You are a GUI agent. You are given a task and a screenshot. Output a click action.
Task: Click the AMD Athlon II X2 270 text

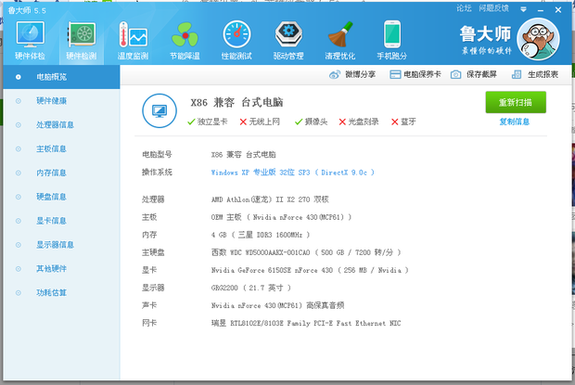[x=270, y=199]
